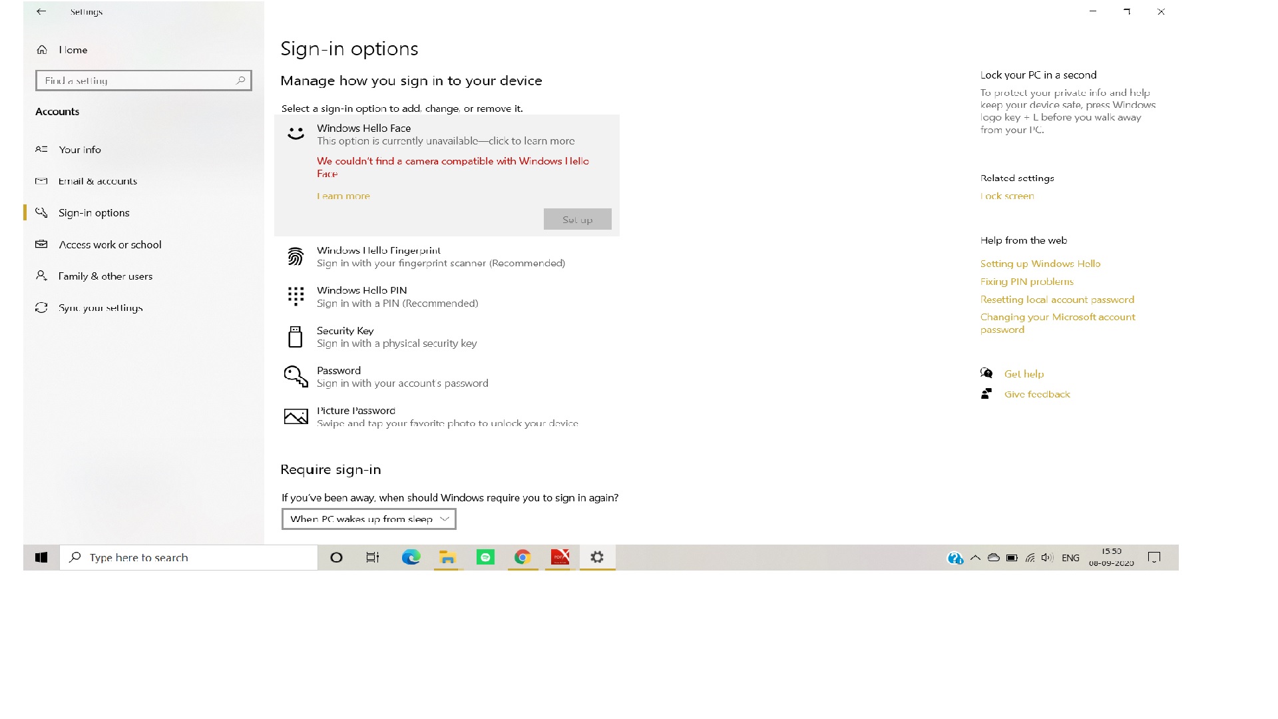Click the Picture Password image icon

(296, 417)
